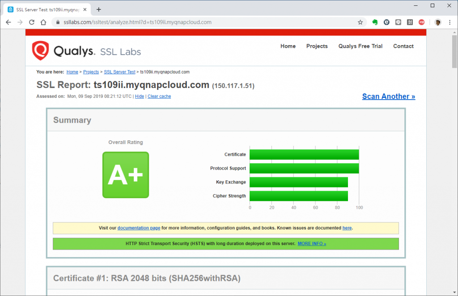The height and width of the screenshot is (296, 458).
Task: Click the 'SSL Report: ts109ii.myqnapcloud.com' title
Action: tap(123, 85)
